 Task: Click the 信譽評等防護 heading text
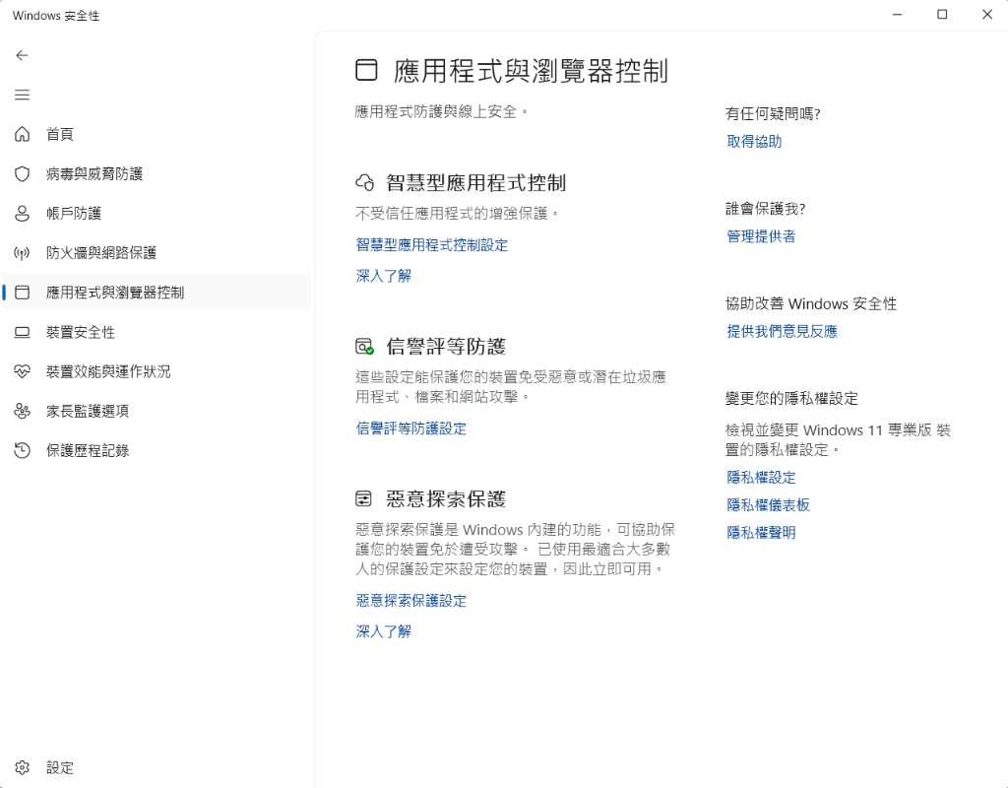pyautogui.click(x=446, y=348)
